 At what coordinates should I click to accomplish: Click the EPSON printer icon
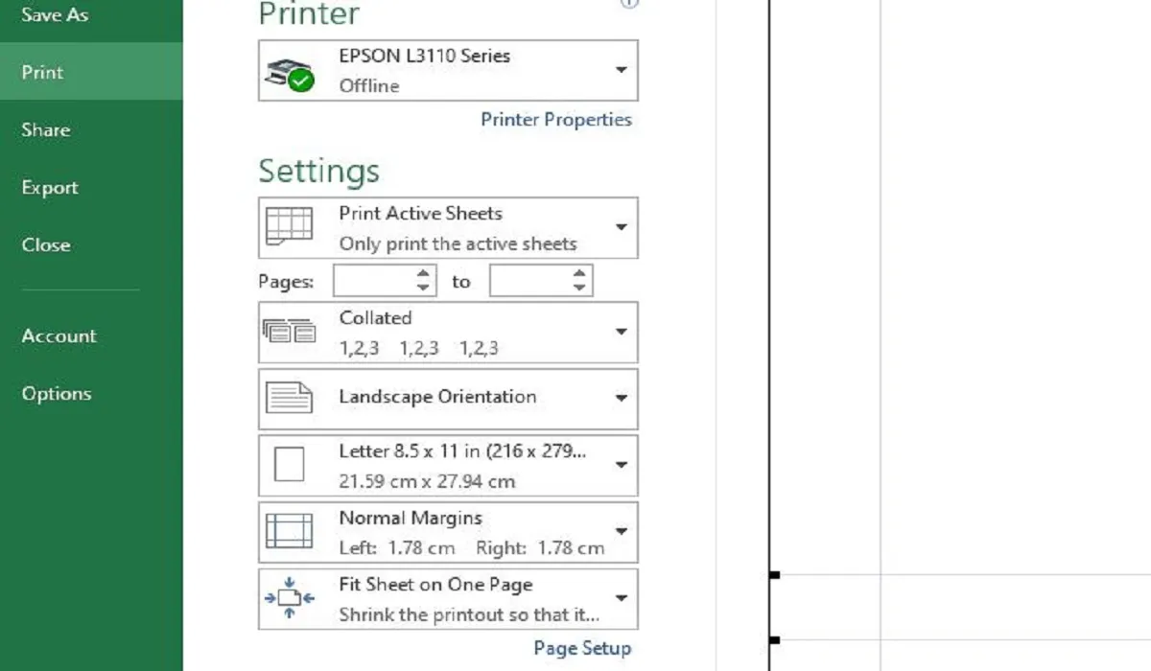(290, 73)
